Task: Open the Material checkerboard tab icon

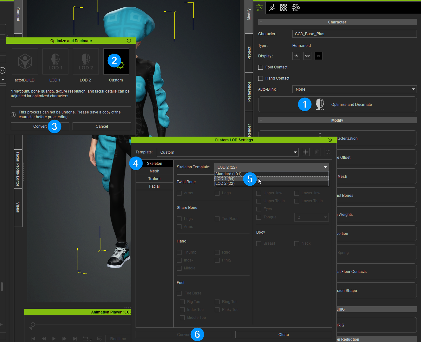Action: click(284, 8)
